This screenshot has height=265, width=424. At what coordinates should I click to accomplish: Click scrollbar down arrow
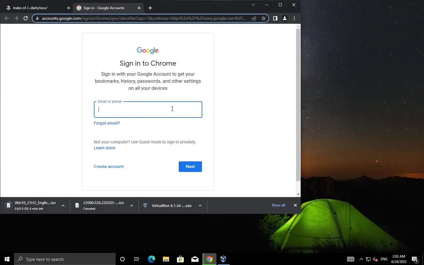coord(298,194)
